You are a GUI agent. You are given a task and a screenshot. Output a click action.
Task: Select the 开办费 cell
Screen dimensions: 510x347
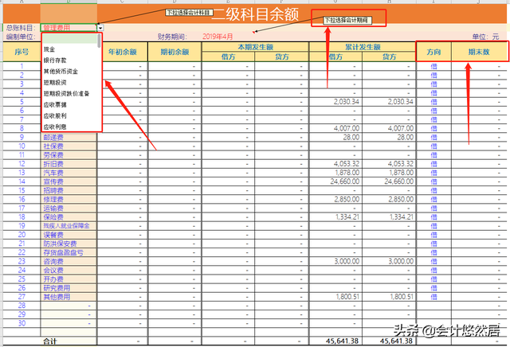69,279
